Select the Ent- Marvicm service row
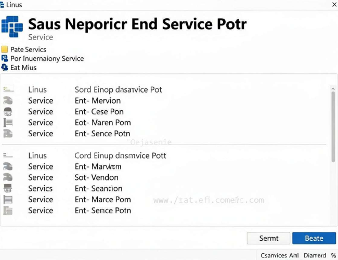This screenshot has width=338, height=260. point(165,166)
